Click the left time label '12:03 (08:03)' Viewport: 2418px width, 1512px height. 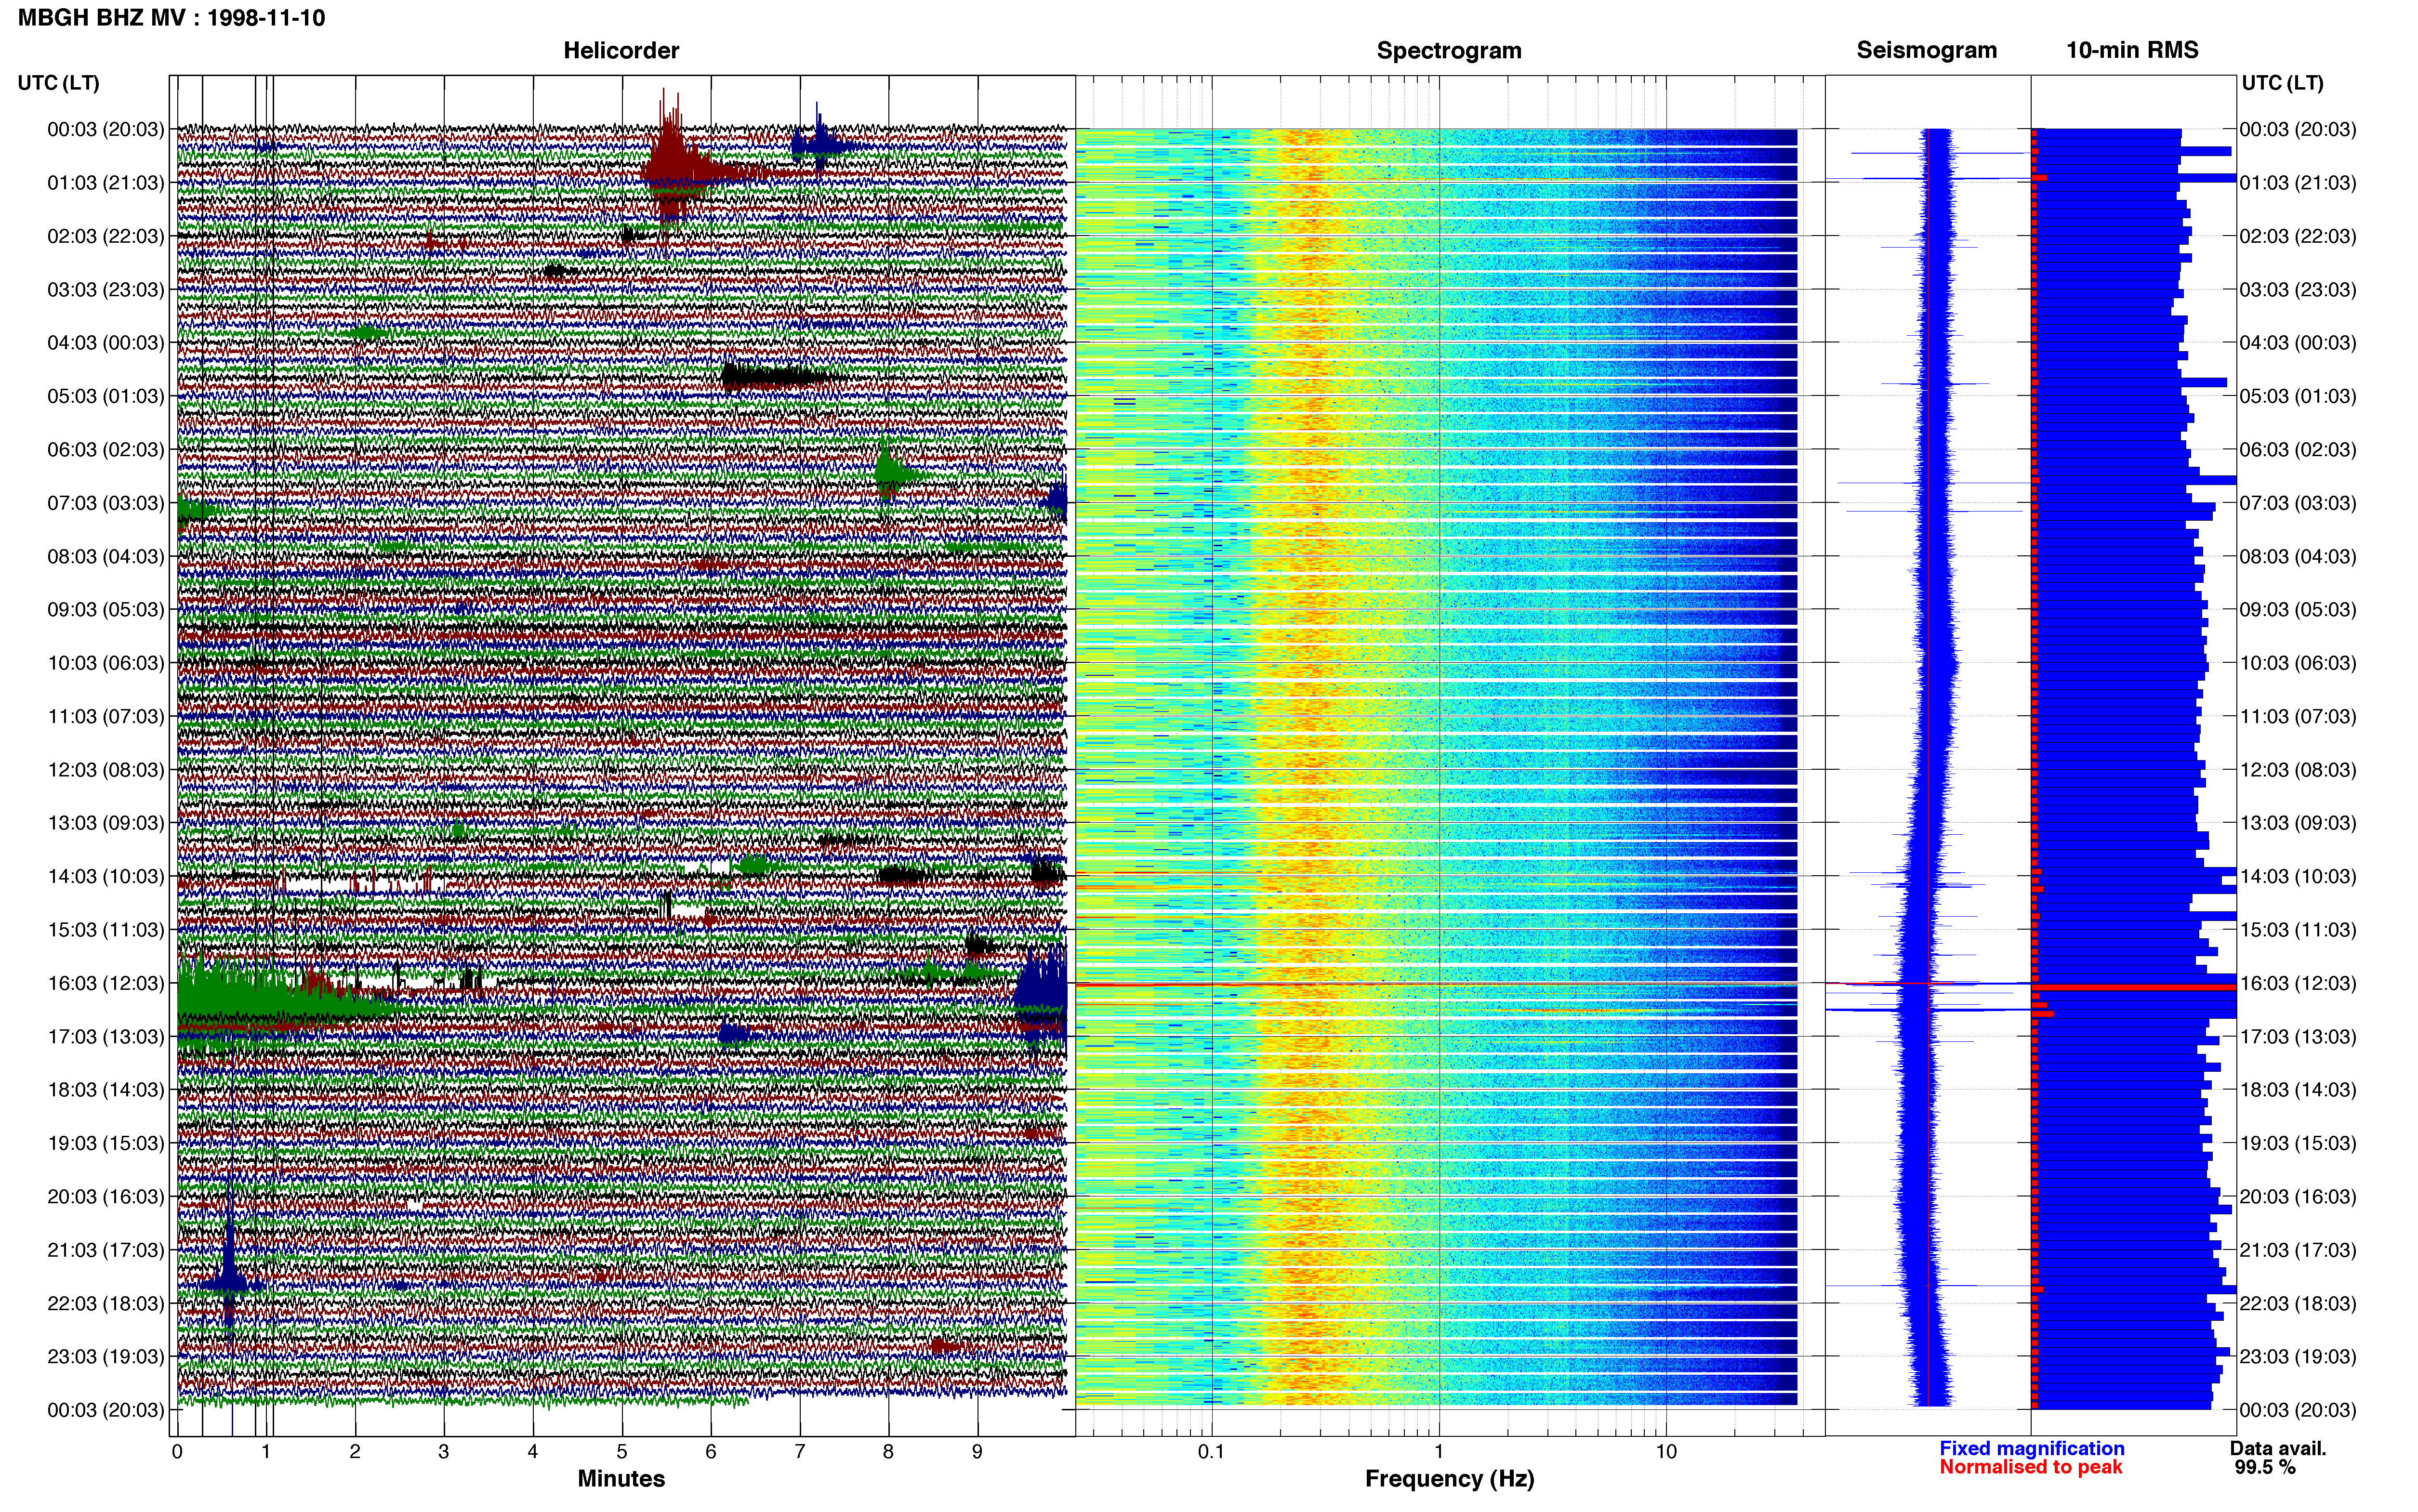coord(106,770)
